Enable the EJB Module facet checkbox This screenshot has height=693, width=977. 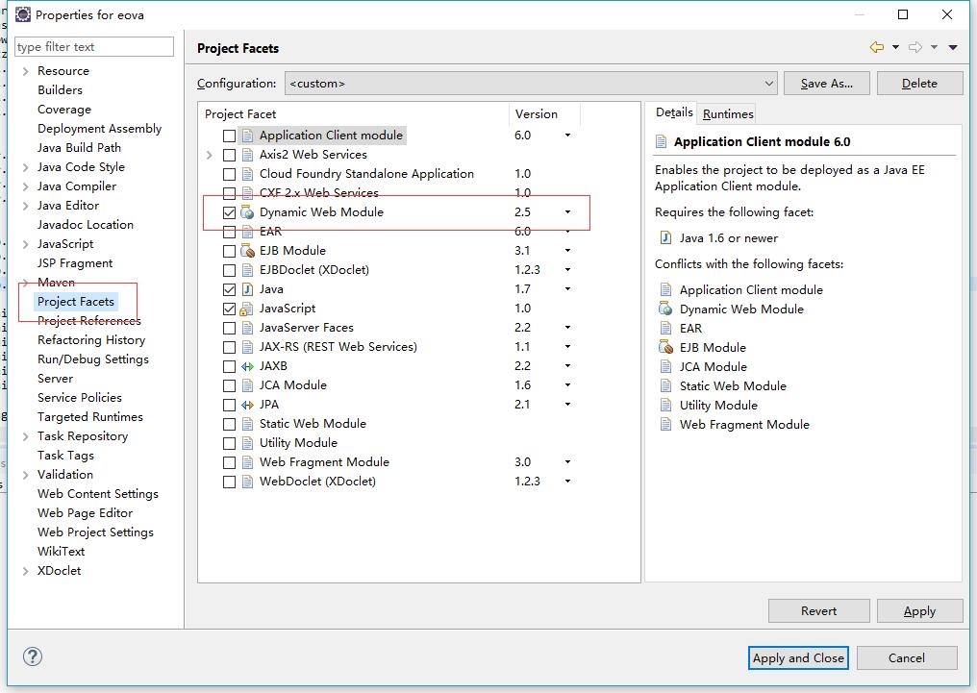228,251
